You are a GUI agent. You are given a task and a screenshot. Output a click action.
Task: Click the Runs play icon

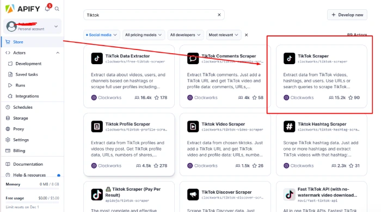click(x=10, y=85)
